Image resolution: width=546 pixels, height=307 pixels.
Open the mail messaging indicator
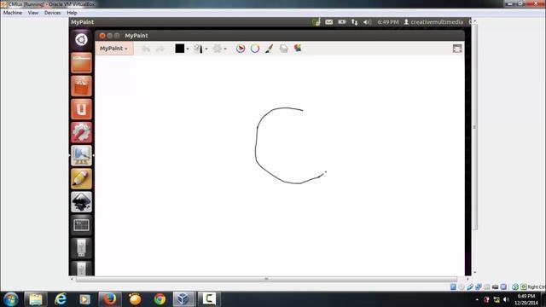pos(328,22)
